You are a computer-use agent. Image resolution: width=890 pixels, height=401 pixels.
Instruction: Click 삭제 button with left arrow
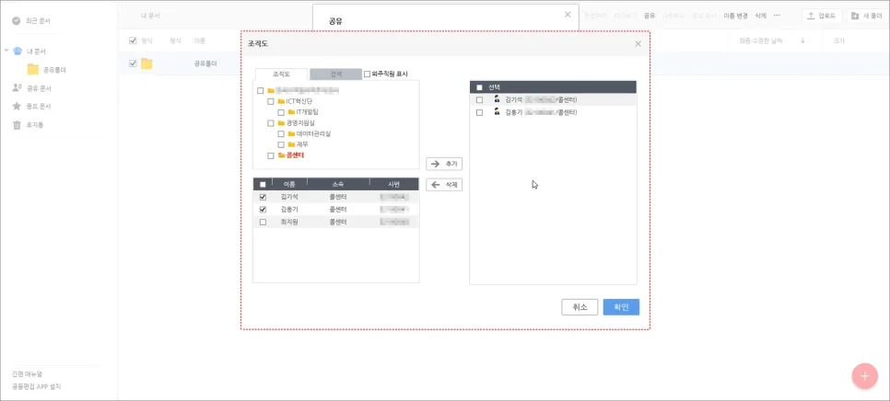point(444,185)
